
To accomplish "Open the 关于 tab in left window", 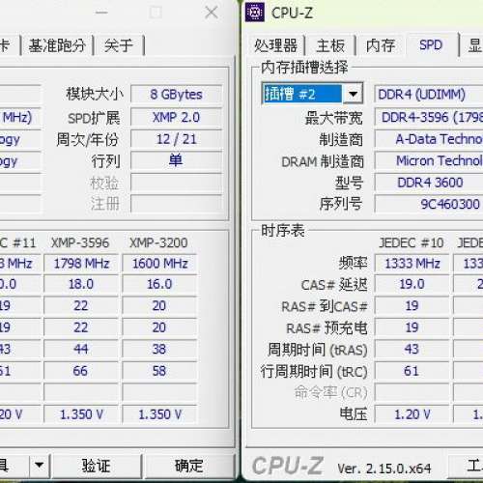I will click(118, 45).
